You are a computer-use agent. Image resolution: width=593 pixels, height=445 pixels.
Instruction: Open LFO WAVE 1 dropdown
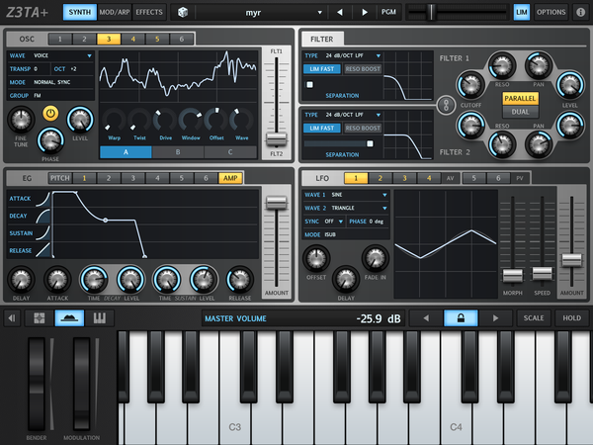coord(346,195)
